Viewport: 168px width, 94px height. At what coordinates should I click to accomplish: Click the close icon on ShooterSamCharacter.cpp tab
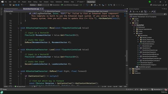coord(43,9)
